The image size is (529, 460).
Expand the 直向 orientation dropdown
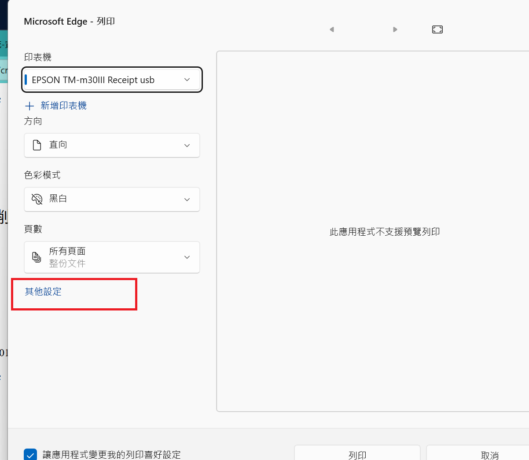[112, 145]
